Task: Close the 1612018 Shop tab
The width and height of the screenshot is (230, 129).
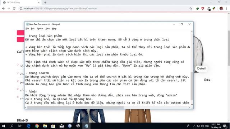Action: pyautogui.click(x=39, y=3)
